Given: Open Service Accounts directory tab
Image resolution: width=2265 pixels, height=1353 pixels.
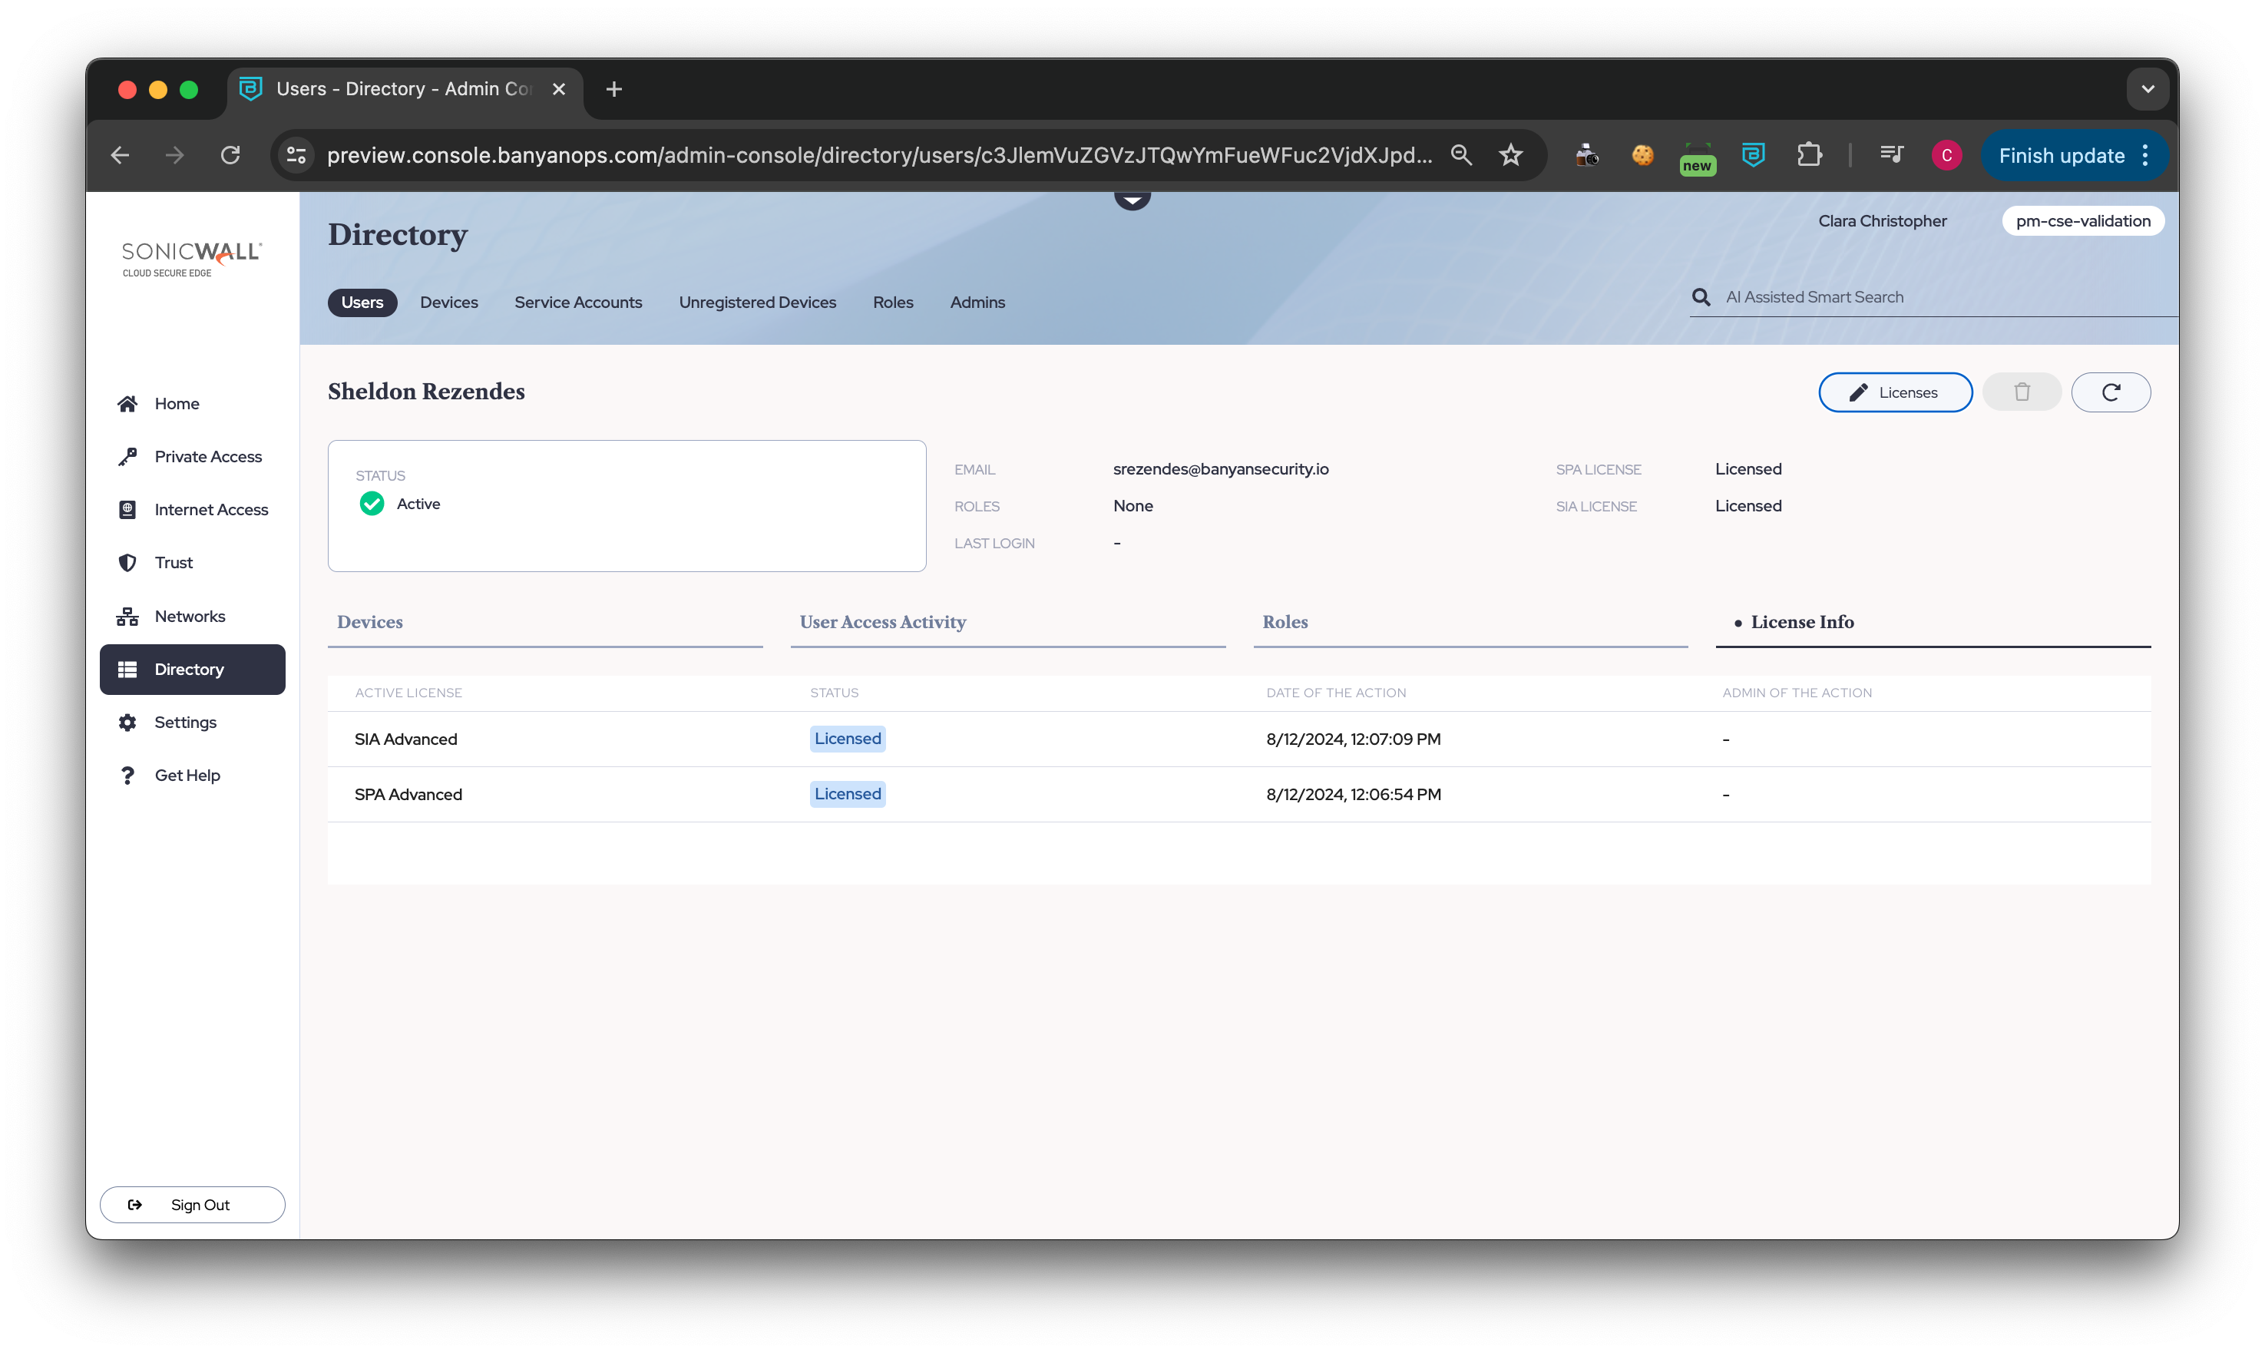Looking at the screenshot, I should tap(578, 303).
